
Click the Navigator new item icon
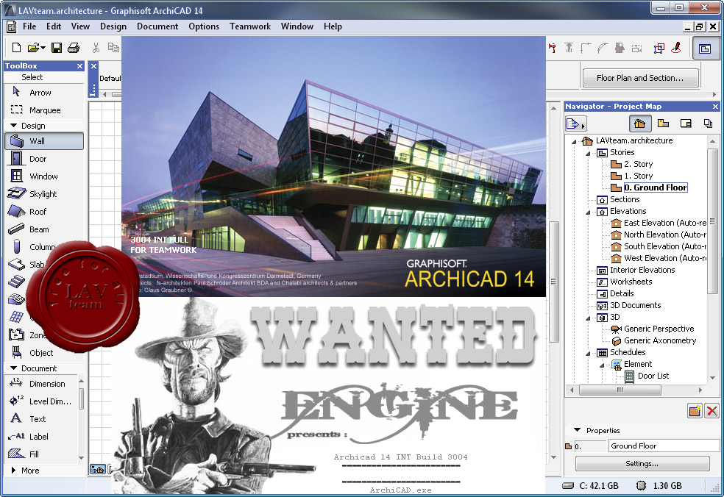pos(695,410)
